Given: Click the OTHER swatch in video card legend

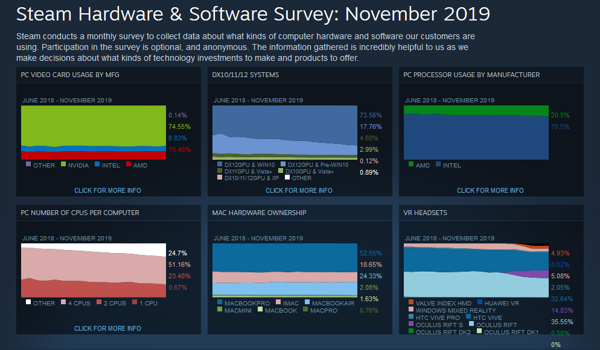Looking at the screenshot, I should point(28,164).
